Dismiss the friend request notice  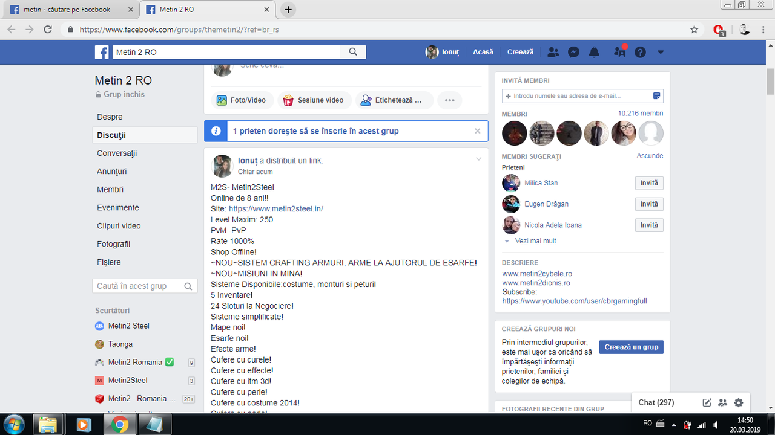(x=478, y=130)
